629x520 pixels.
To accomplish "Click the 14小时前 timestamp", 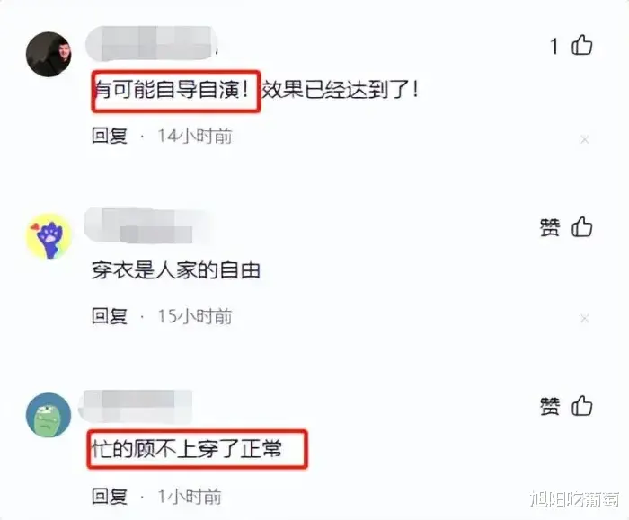I will (x=195, y=137).
